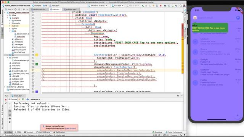Open the Event Log
Image resolution: width=244 pixels, height=137 pixels.
(x=157, y=132)
